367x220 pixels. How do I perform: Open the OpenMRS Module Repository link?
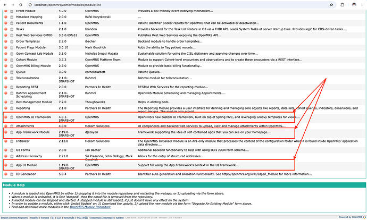(x=90, y=207)
